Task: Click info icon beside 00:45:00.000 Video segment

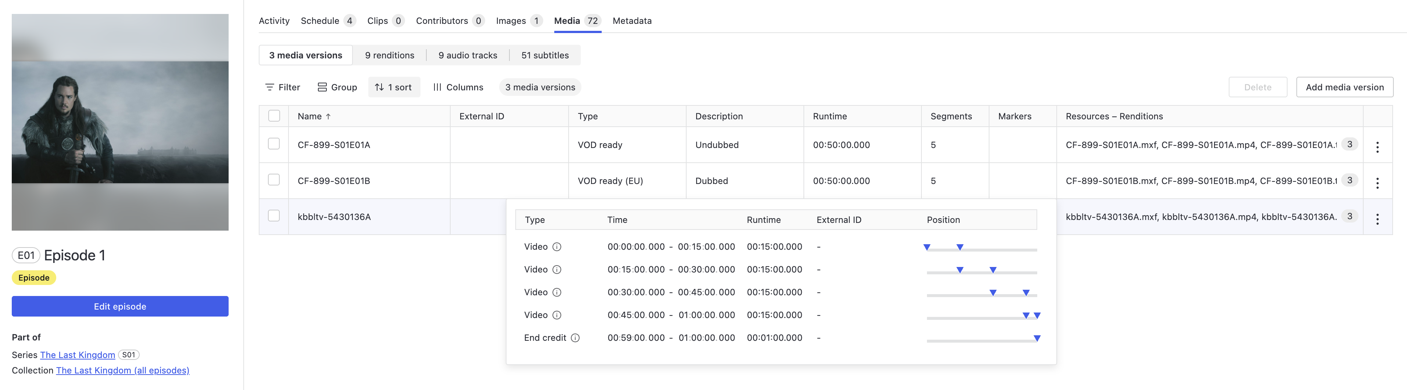Action: [x=556, y=315]
